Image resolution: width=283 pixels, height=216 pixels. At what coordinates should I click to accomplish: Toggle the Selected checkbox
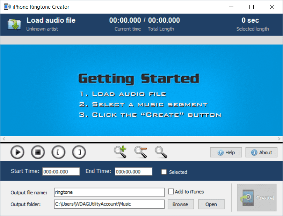[164, 172]
